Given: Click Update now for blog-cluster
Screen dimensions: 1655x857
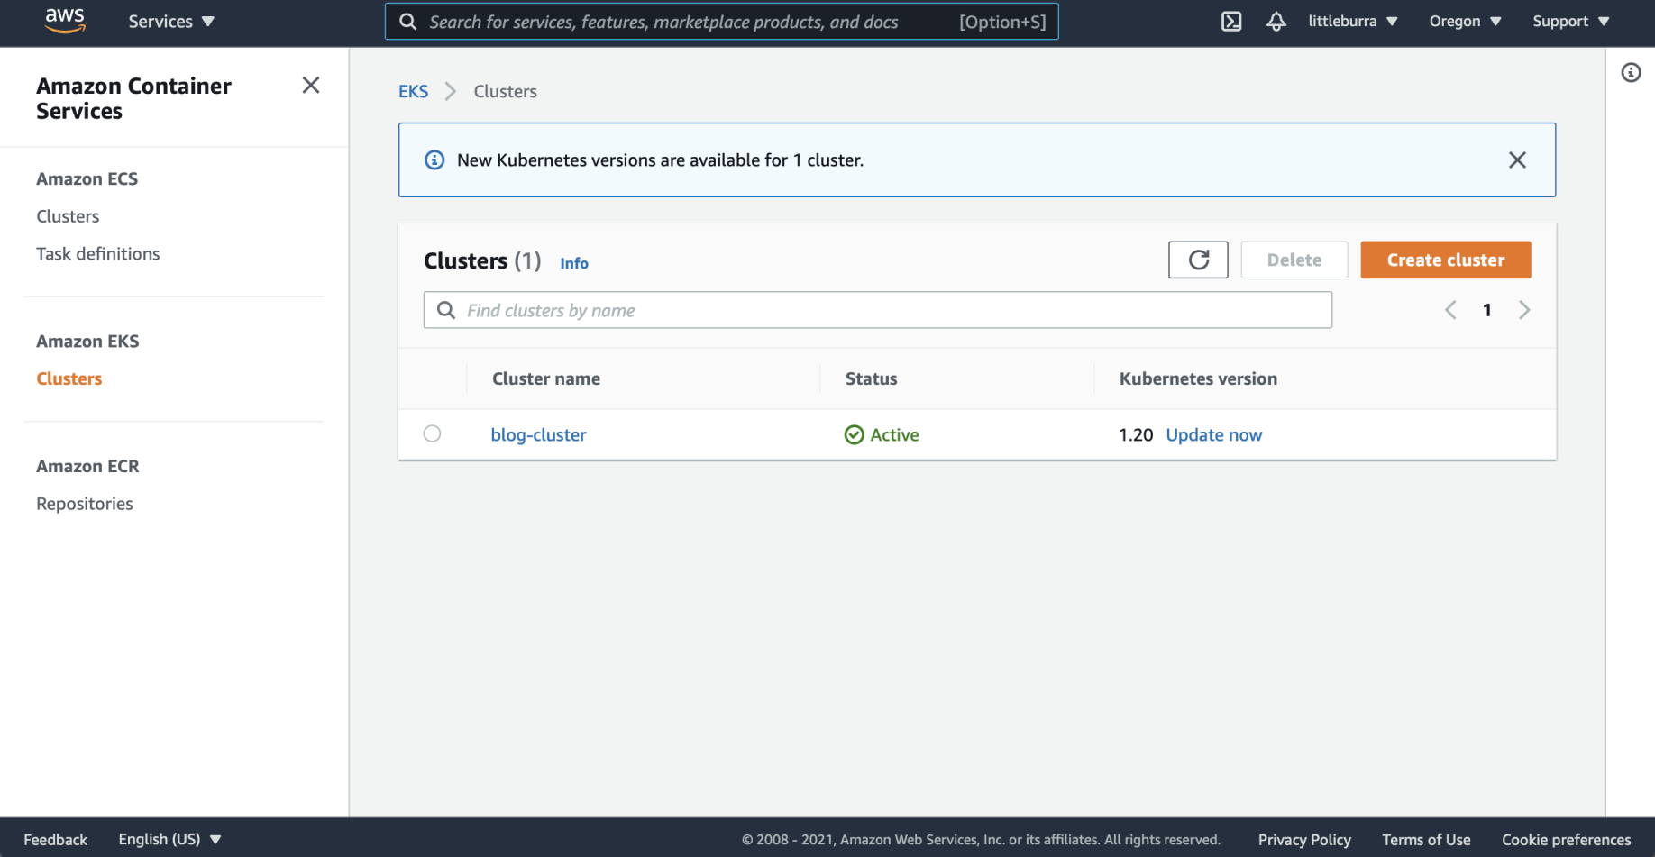Looking at the screenshot, I should [1213, 435].
